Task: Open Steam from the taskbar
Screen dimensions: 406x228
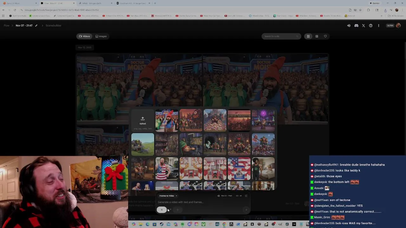Action: click(x=161, y=225)
